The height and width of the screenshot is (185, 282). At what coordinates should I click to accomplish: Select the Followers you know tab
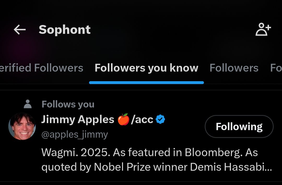[x=146, y=68]
